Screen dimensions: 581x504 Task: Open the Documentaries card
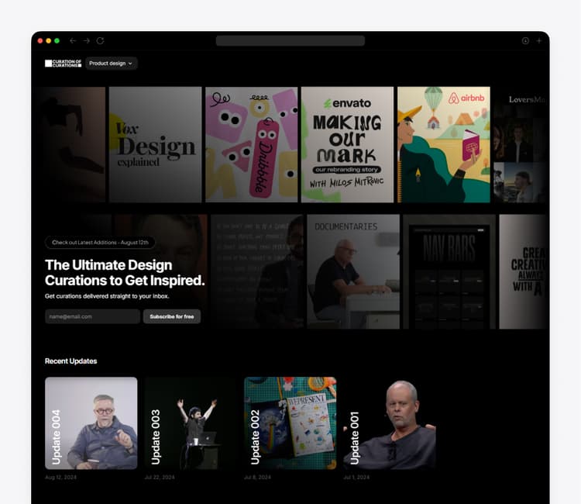353,271
